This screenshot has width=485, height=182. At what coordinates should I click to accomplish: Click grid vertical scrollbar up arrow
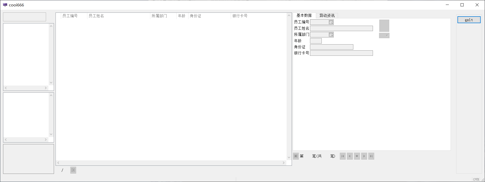[x=289, y=16]
